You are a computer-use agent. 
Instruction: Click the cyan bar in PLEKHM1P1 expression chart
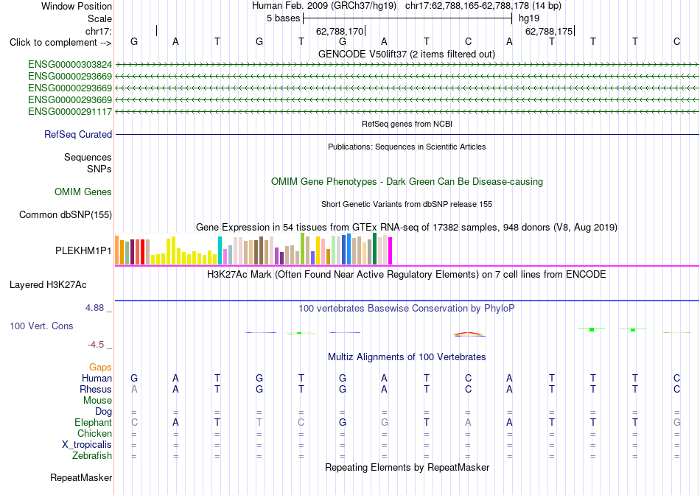220,250
